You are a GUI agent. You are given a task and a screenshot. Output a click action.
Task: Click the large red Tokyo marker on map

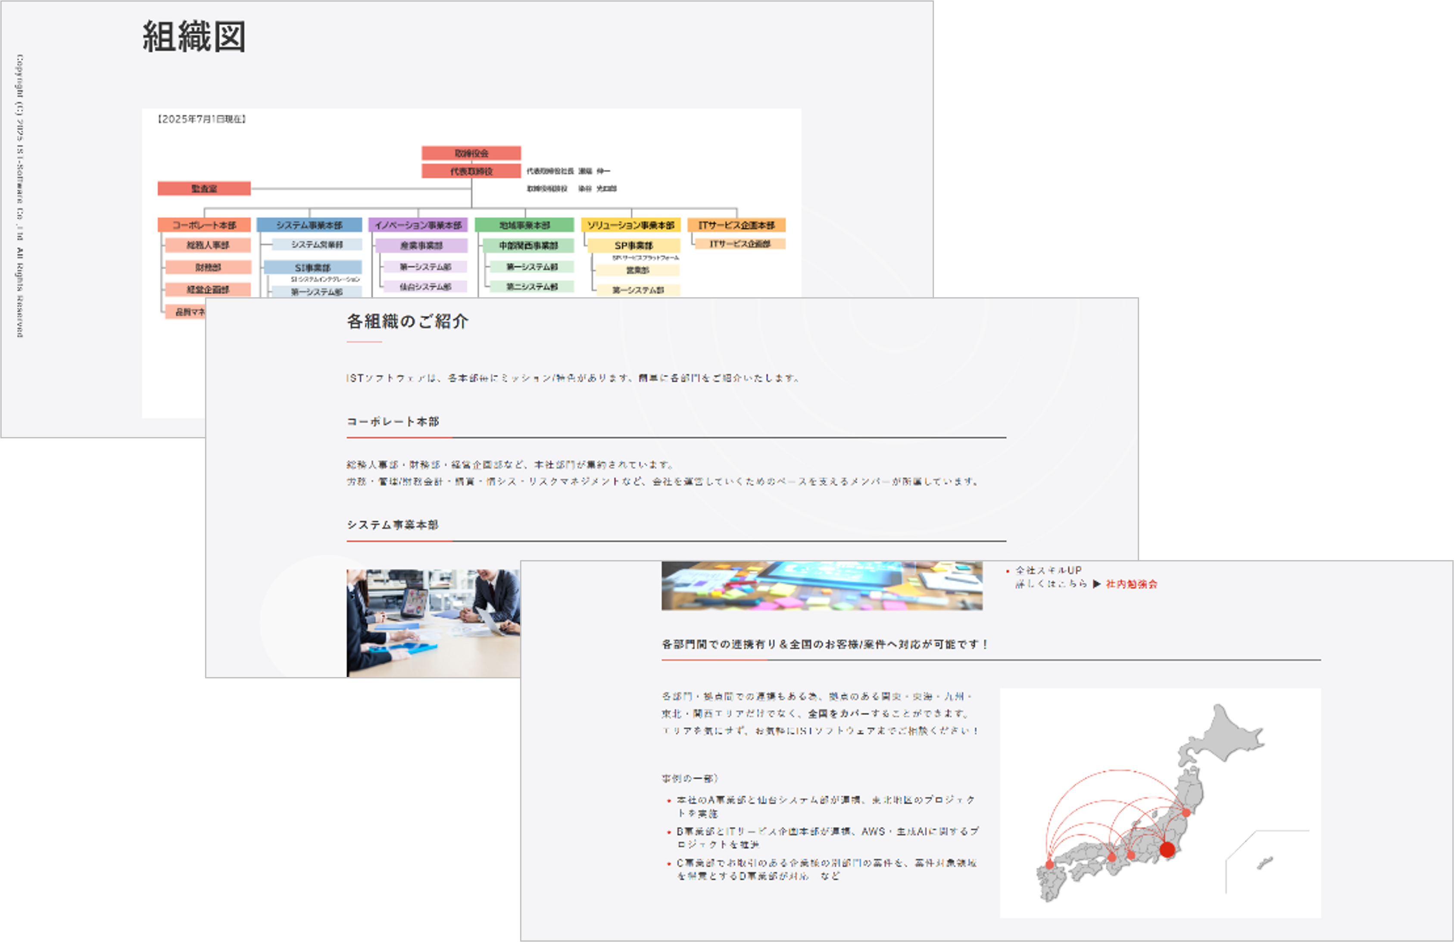coord(1167,850)
